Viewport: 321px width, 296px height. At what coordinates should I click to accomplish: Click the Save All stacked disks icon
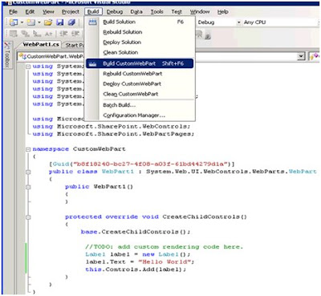71,22
